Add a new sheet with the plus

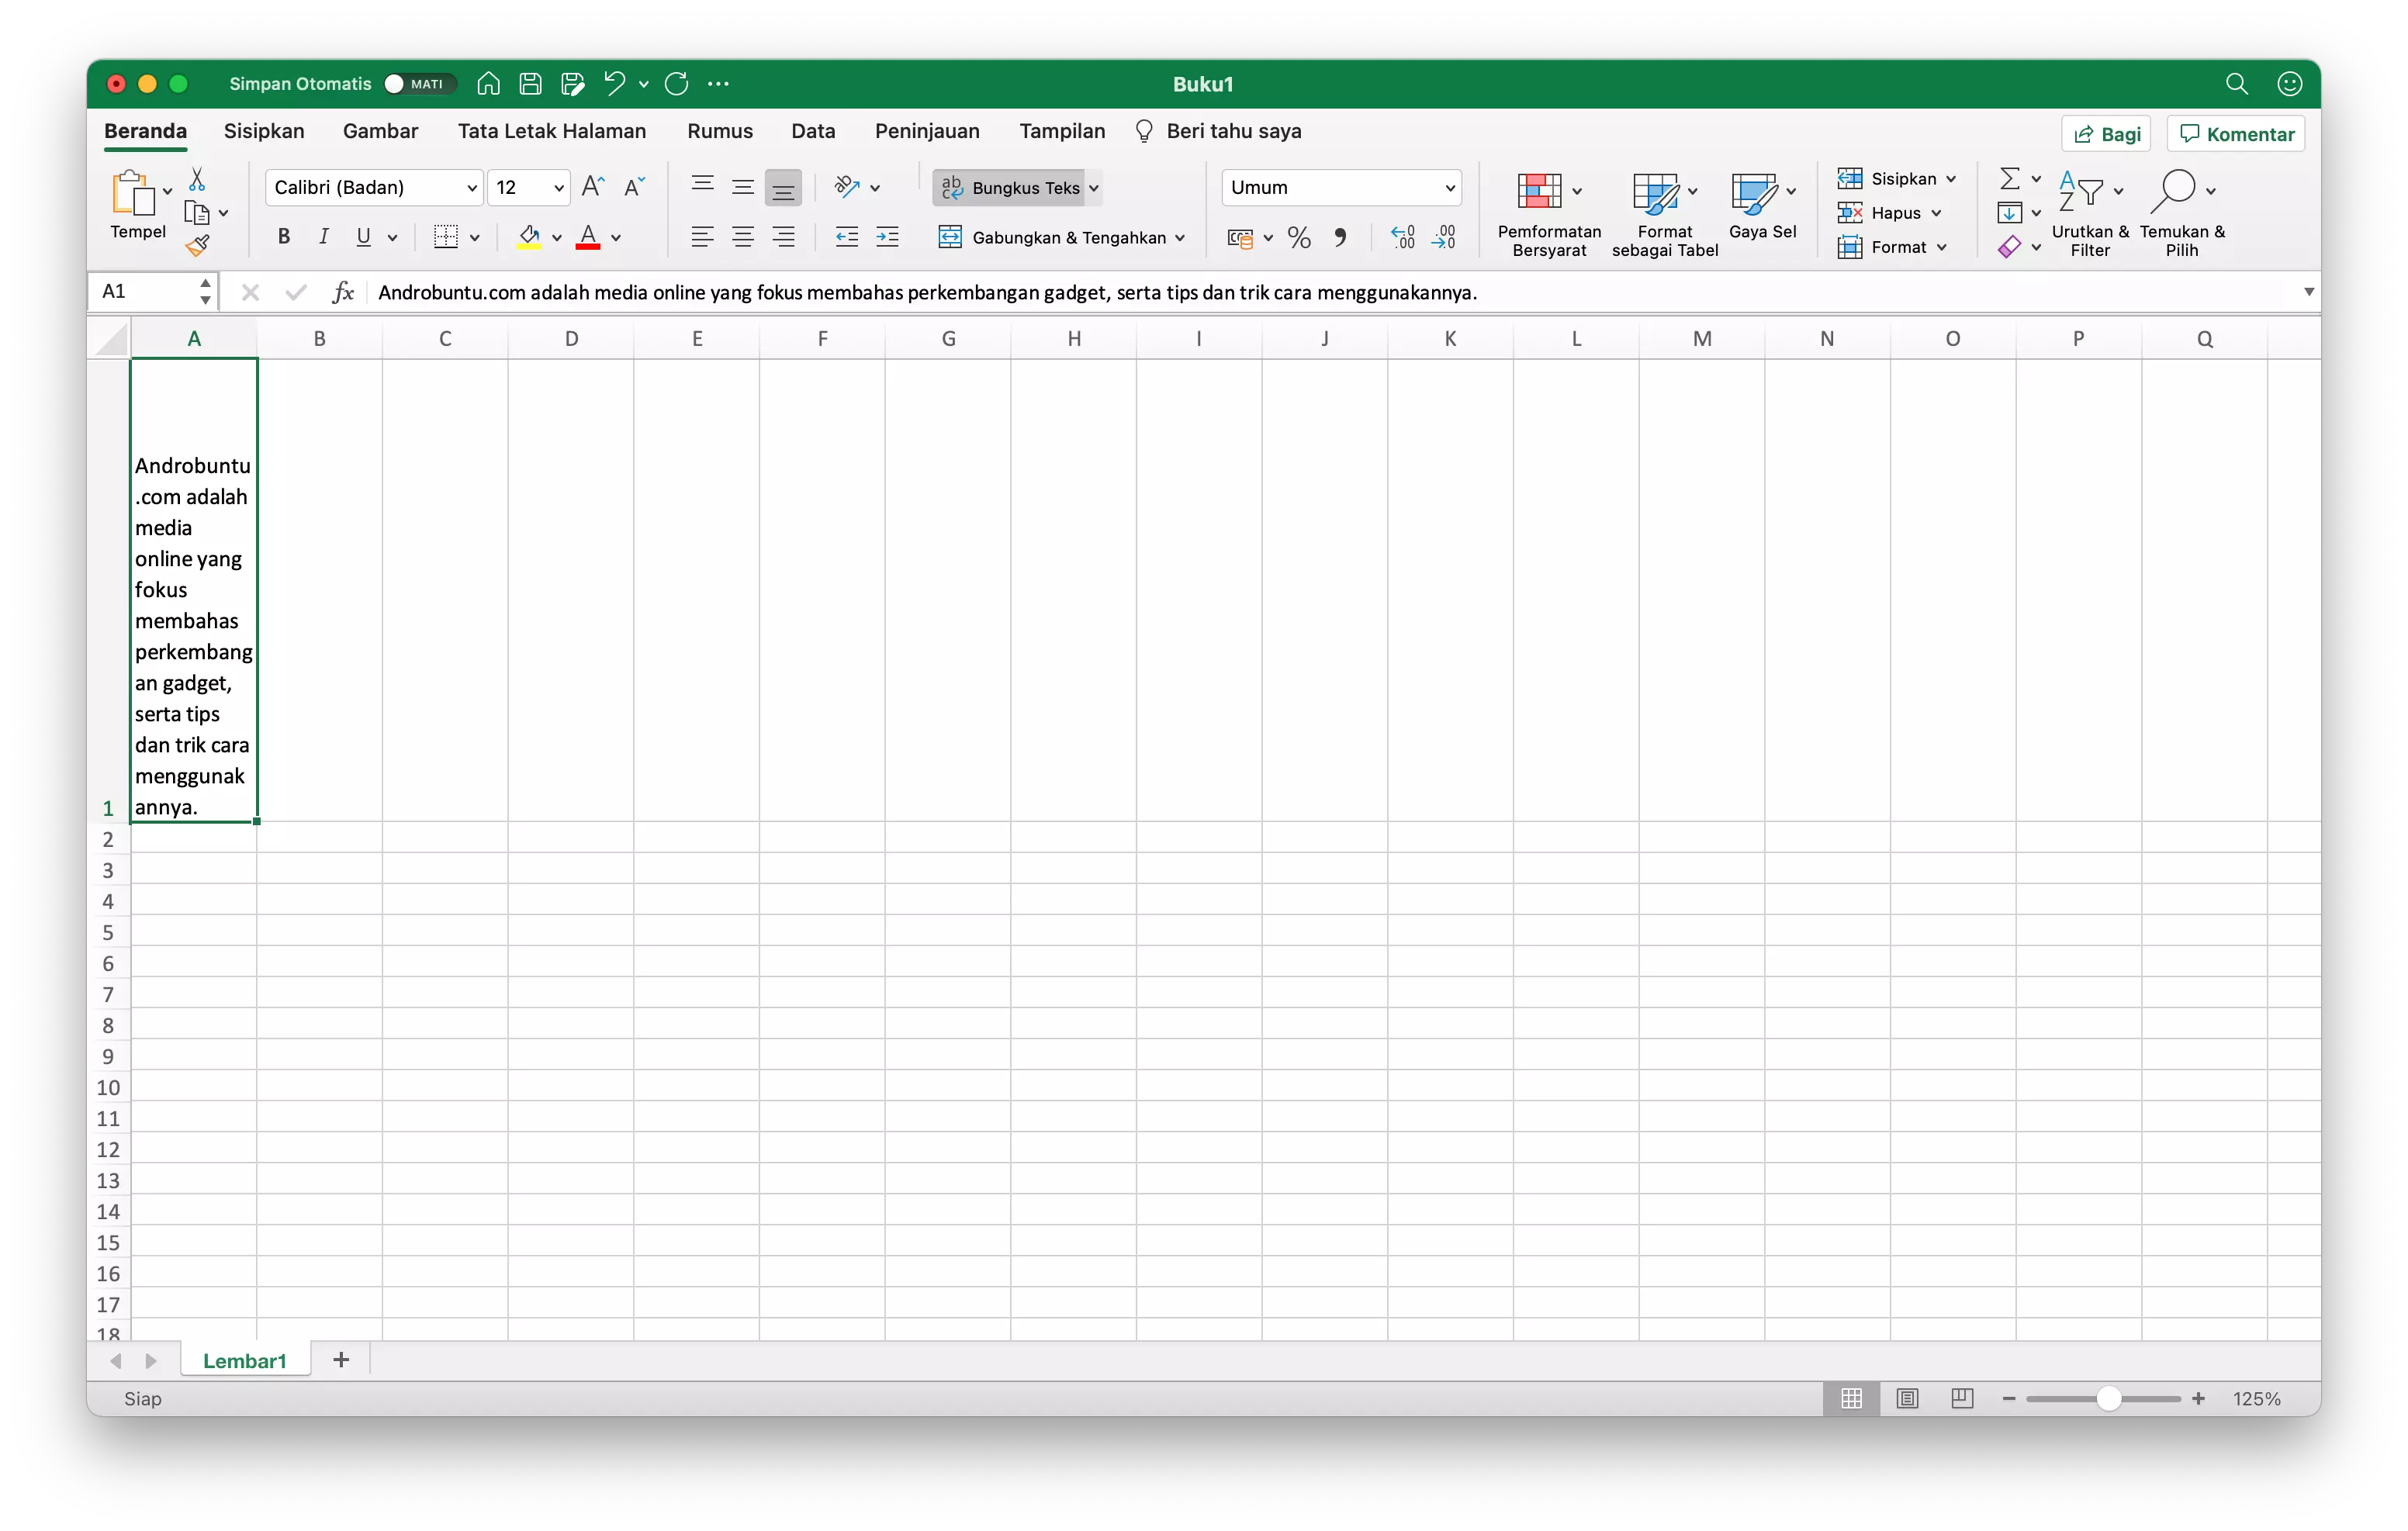pyautogui.click(x=340, y=1360)
